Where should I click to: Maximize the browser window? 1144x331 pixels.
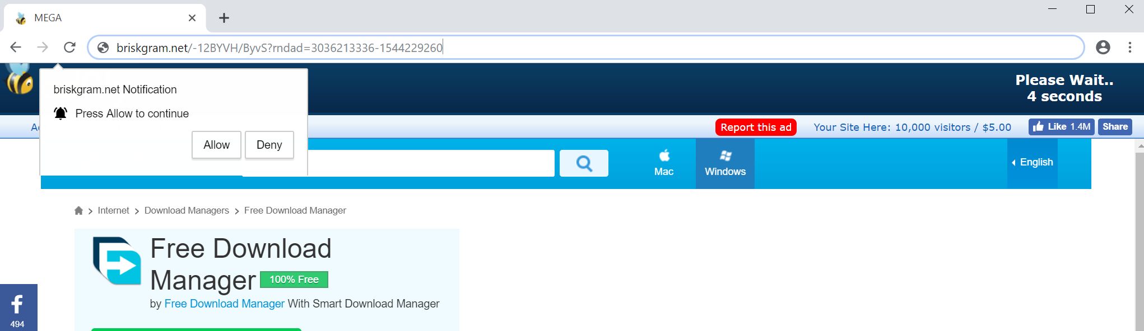click(x=1090, y=9)
